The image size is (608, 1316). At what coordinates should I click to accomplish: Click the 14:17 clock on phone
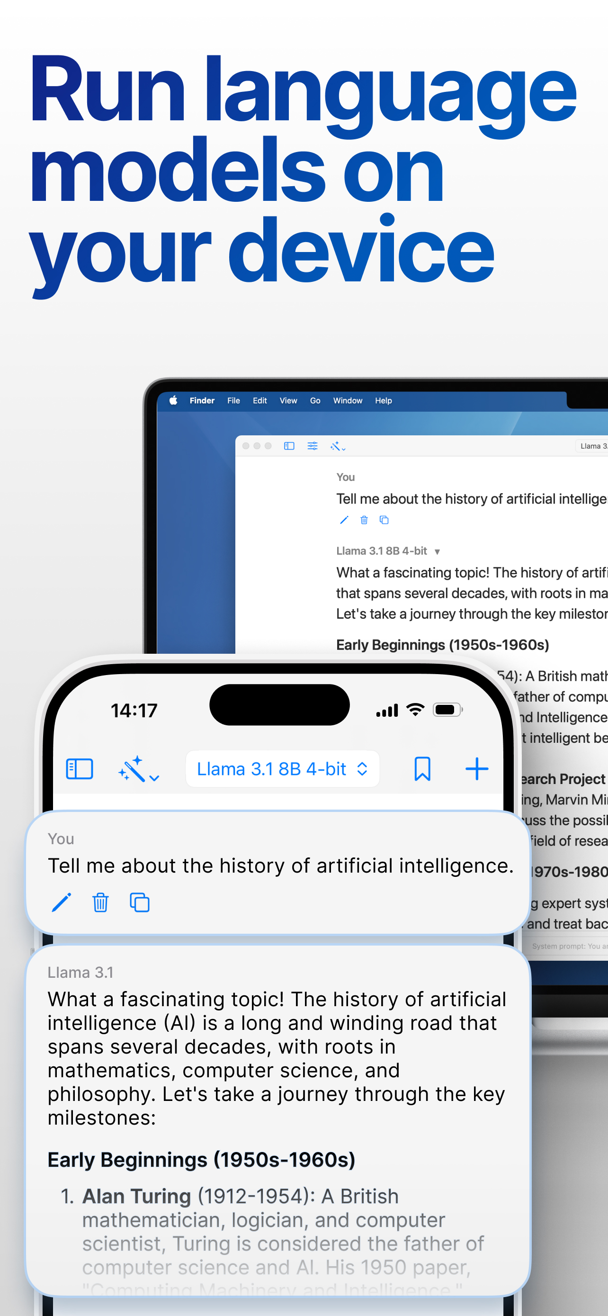pos(134,710)
